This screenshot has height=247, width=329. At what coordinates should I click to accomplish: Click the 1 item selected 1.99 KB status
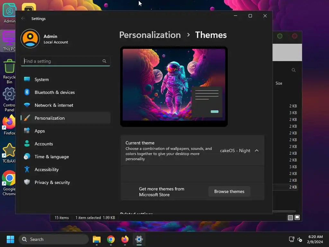(95, 218)
